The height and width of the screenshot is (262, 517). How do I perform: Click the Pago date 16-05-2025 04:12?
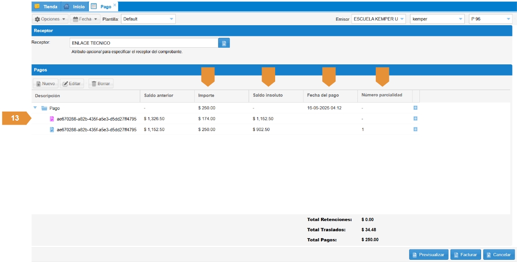(324, 108)
